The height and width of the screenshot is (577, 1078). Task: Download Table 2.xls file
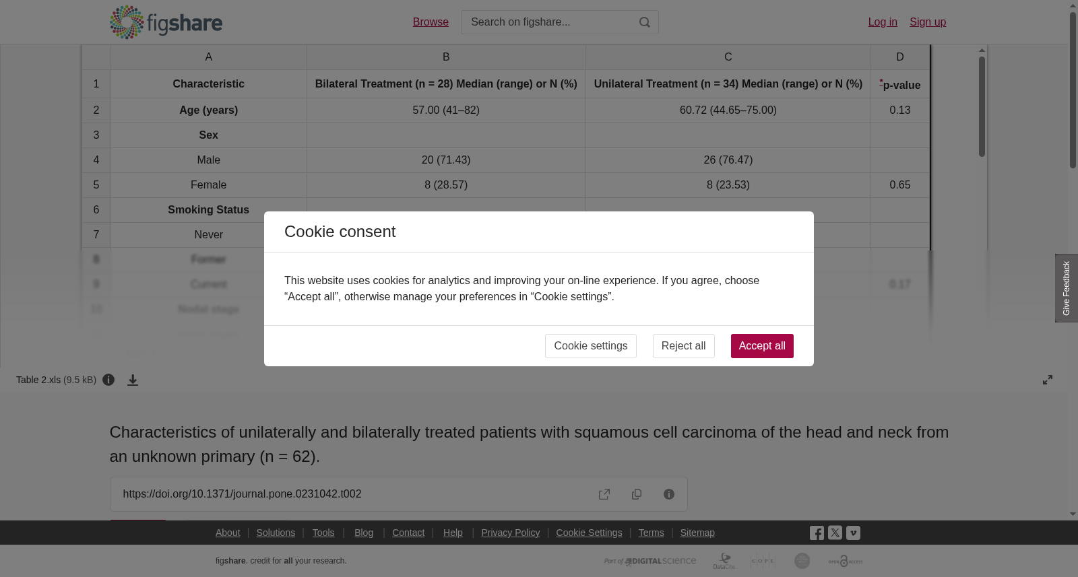click(x=133, y=380)
